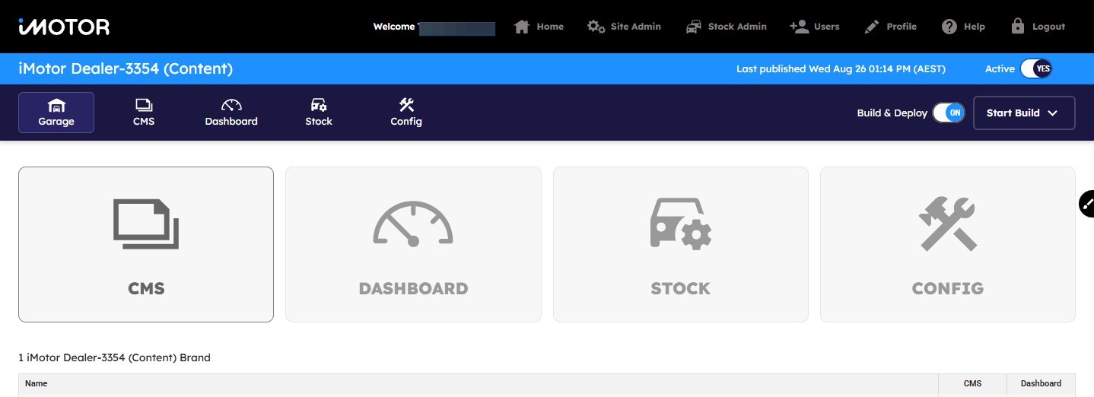Viewport: 1094px width, 397px height.
Task: Click the '1 iMotor Dealer-3354 (Content) Brand' text
Action: click(114, 357)
